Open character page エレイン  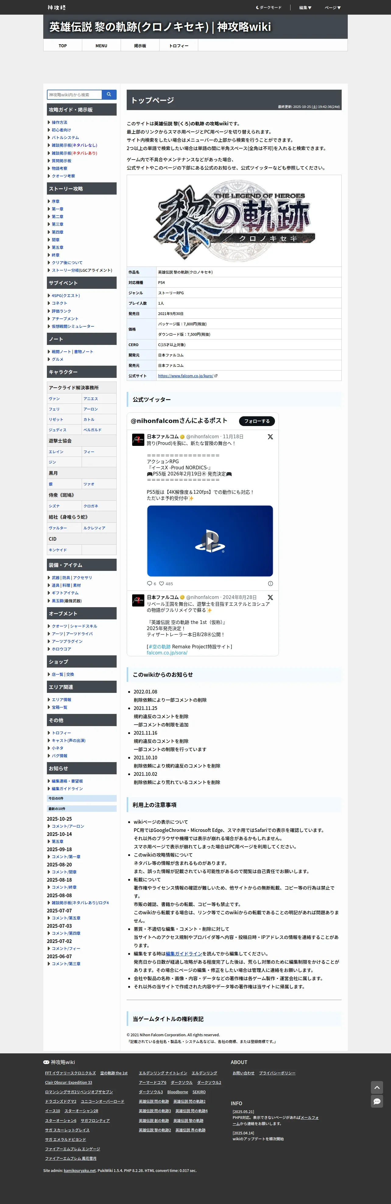tap(56, 452)
